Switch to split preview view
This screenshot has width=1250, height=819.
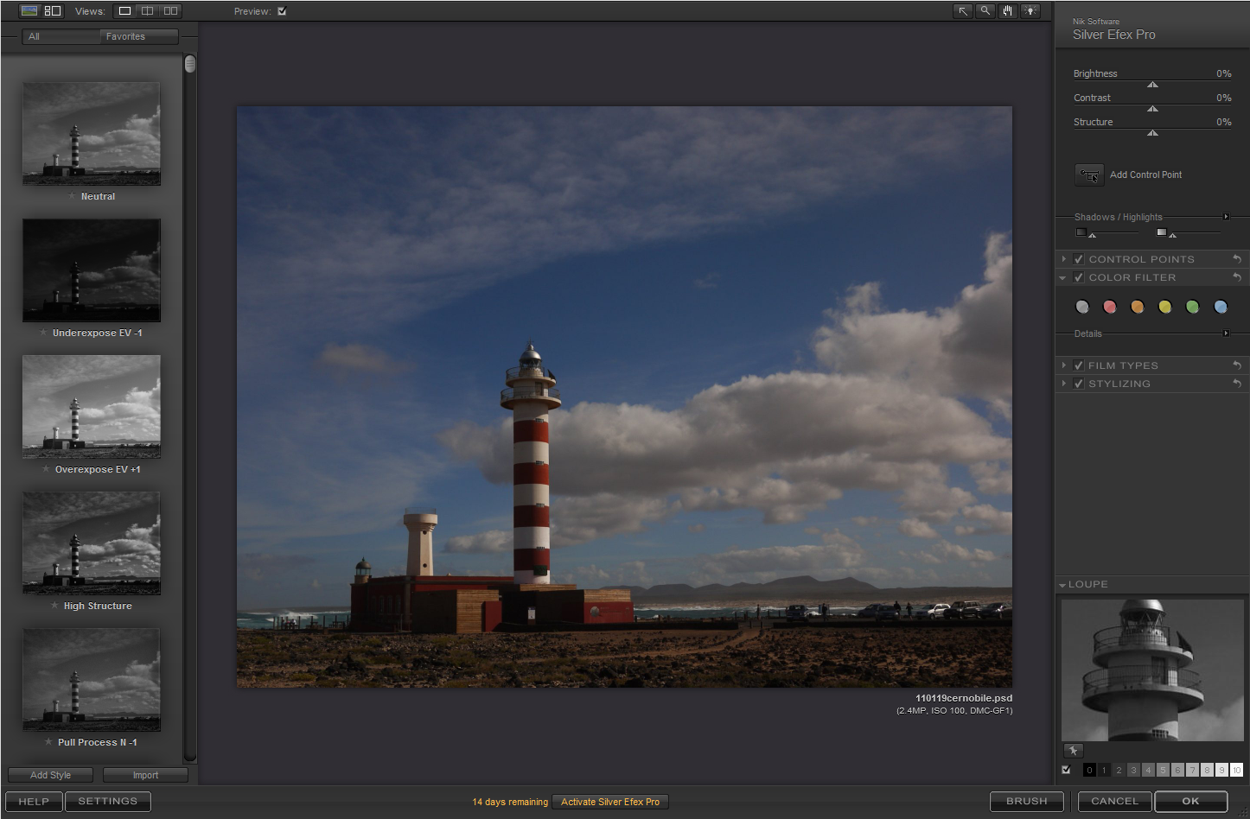[148, 11]
